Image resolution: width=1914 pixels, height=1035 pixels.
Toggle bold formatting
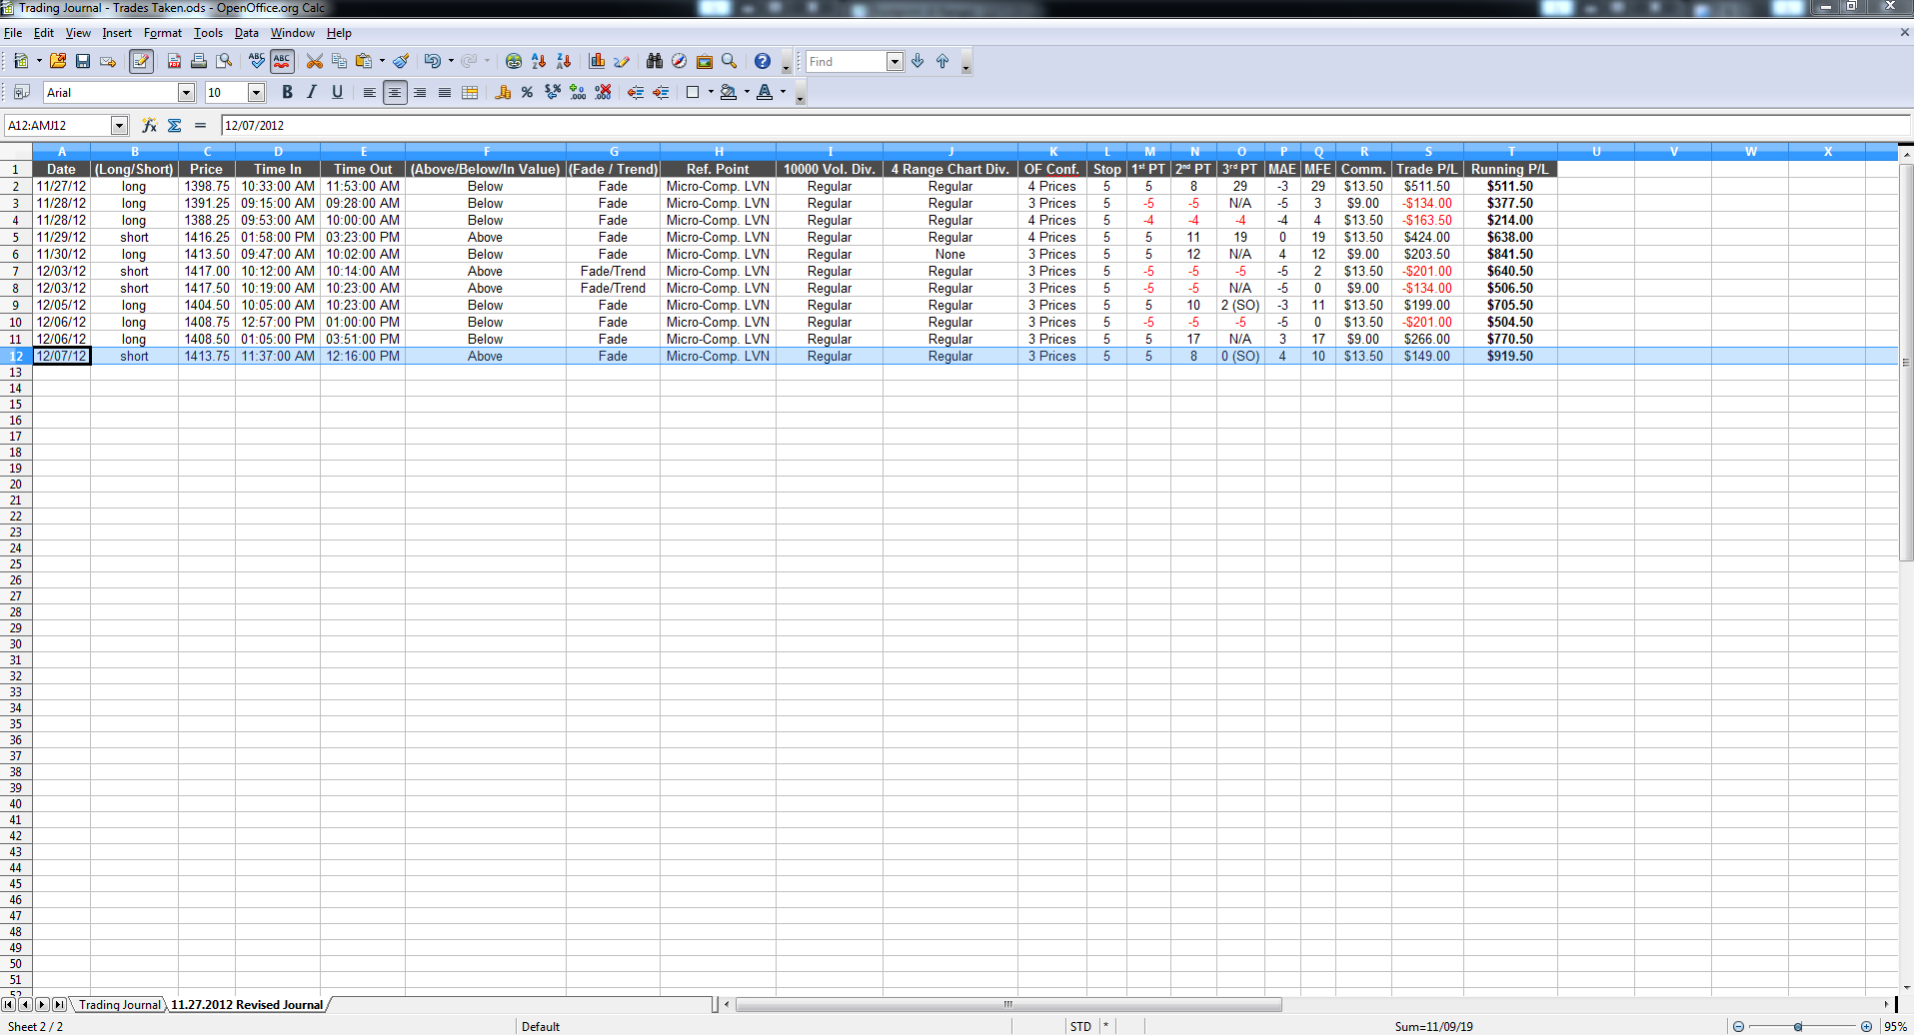287,92
